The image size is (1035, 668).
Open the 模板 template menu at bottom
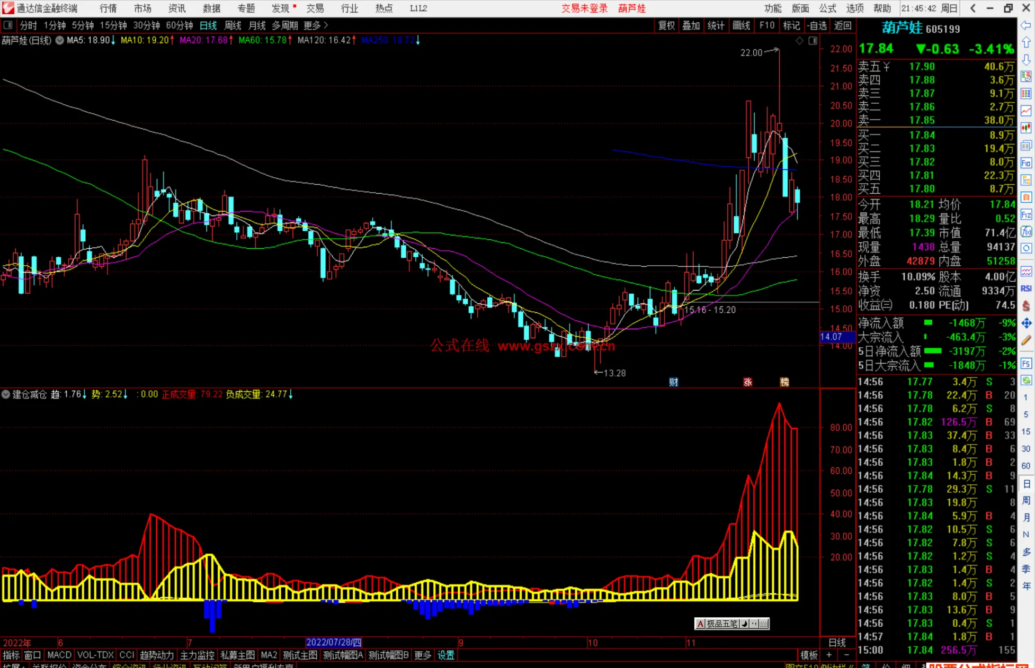[808, 655]
